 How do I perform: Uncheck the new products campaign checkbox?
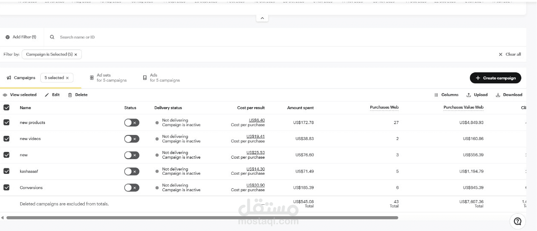(x=6, y=122)
